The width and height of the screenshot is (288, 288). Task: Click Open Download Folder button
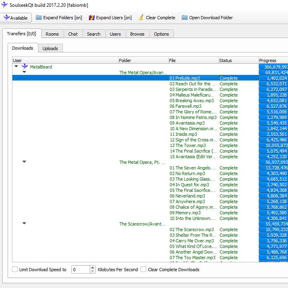pyautogui.click(x=207, y=18)
